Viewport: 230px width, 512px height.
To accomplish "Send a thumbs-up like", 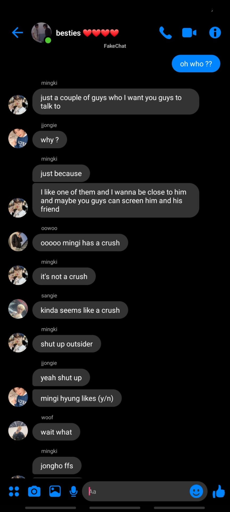I will click(x=219, y=491).
